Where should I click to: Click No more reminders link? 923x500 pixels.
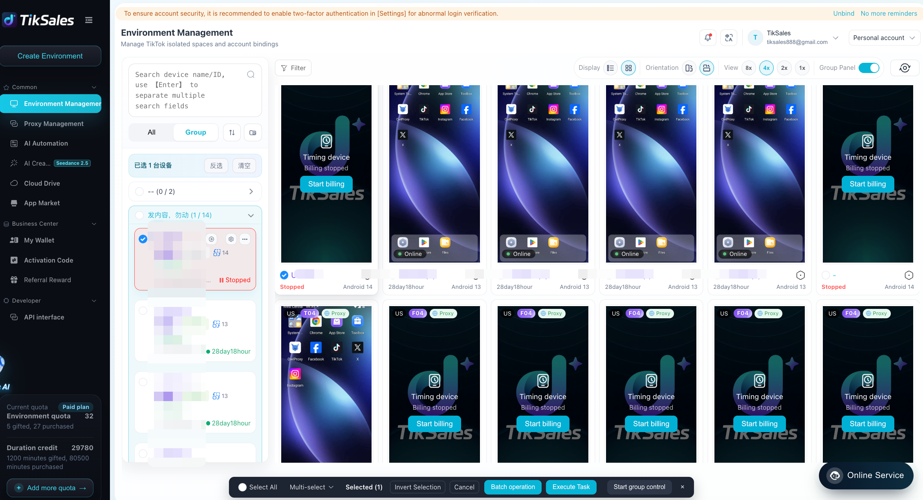pyautogui.click(x=889, y=13)
